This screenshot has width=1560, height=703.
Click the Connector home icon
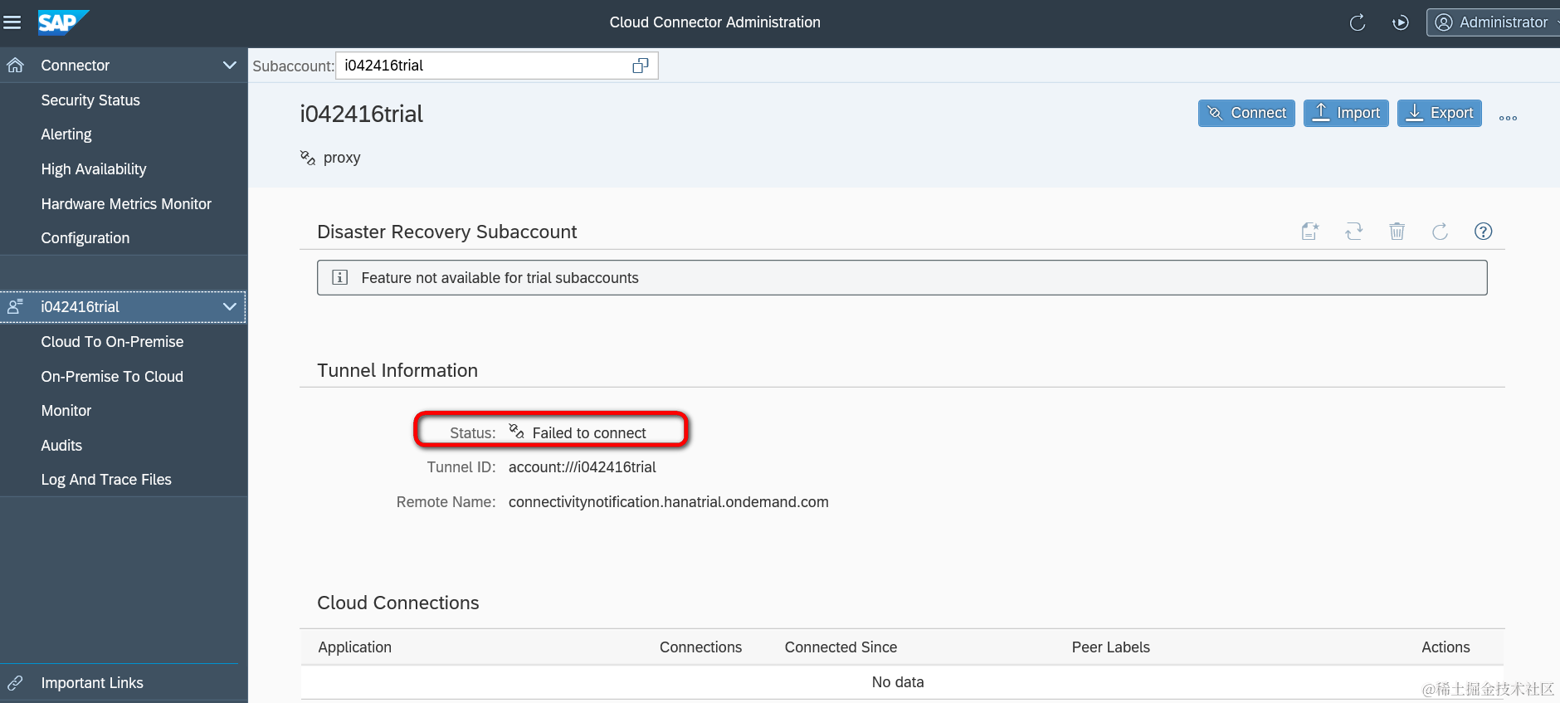point(15,65)
